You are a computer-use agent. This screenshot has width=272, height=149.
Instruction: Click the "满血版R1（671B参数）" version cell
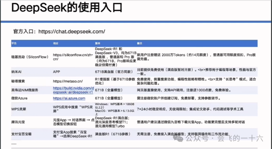tap(113, 134)
